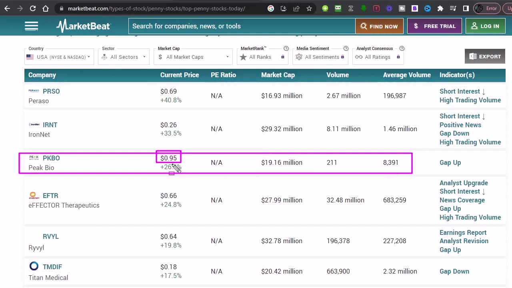Open the Country dropdown
Screen dimensions: 512x288
[59, 57]
